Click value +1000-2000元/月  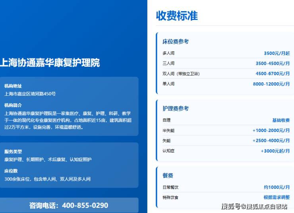(x=271, y=130)
